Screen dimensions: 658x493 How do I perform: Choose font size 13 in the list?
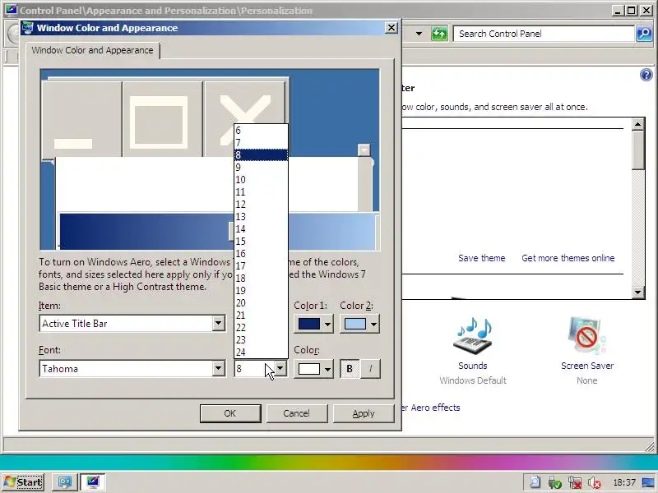tap(261, 217)
